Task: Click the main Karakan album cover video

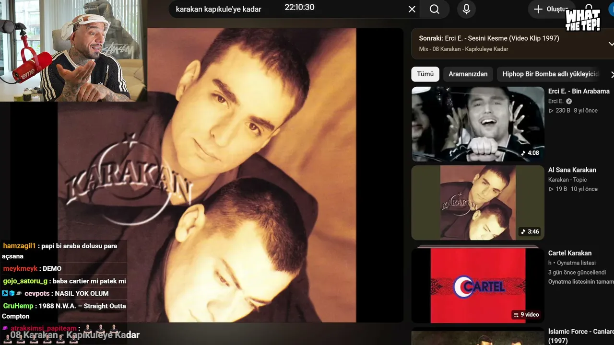Action: click(x=207, y=175)
